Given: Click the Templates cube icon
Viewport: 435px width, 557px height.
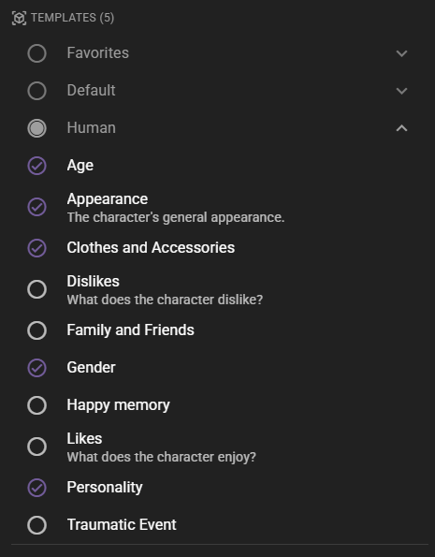Looking at the screenshot, I should click(19, 18).
